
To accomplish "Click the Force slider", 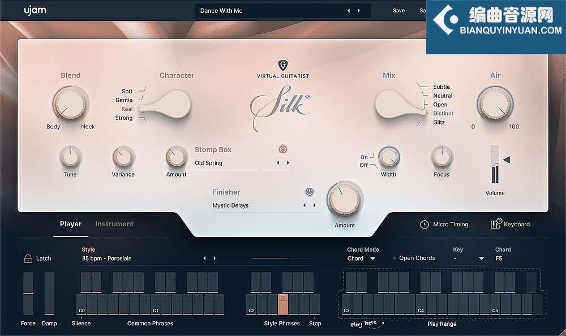I will pos(28,294).
